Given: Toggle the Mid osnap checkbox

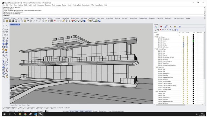Looking at the screenshot, I should click(18, 108).
